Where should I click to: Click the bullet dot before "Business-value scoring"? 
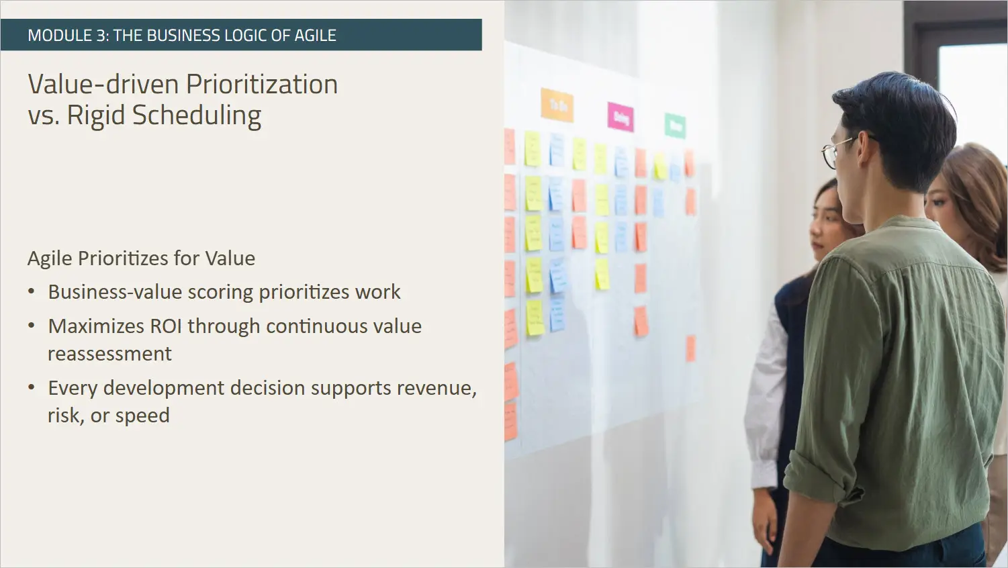pos(32,292)
